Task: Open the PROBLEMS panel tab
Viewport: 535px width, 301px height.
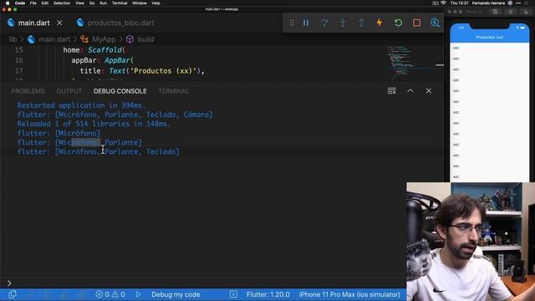Action: (x=28, y=91)
